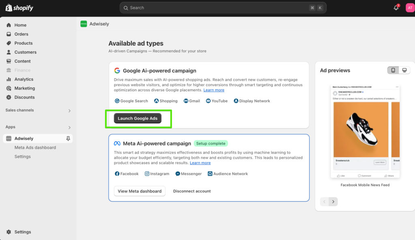Open Finance in the sidebar
The width and height of the screenshot is (415, 240).
click(x=22, y=70)
